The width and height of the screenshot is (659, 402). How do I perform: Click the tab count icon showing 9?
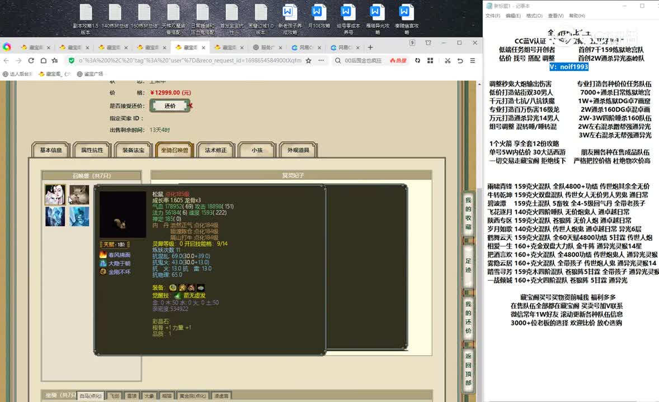point(412,43)
